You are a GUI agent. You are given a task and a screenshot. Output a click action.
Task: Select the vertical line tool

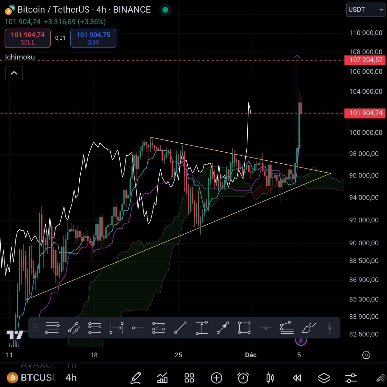tap(330, 328)
